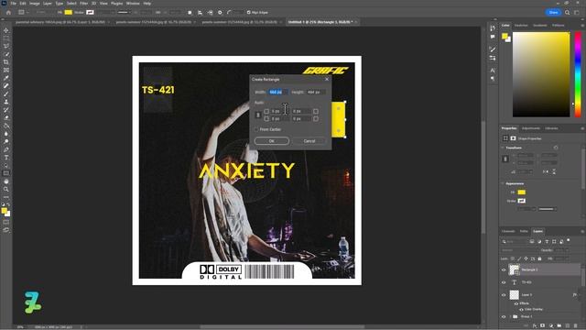
Task: Select the Pen tool
Action: 6,149
